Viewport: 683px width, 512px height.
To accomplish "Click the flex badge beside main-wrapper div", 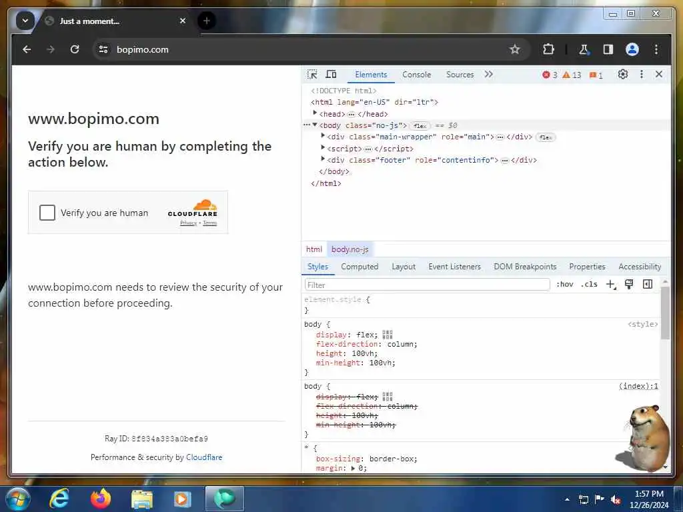I will pyautogui.click(x=546, y=137).
